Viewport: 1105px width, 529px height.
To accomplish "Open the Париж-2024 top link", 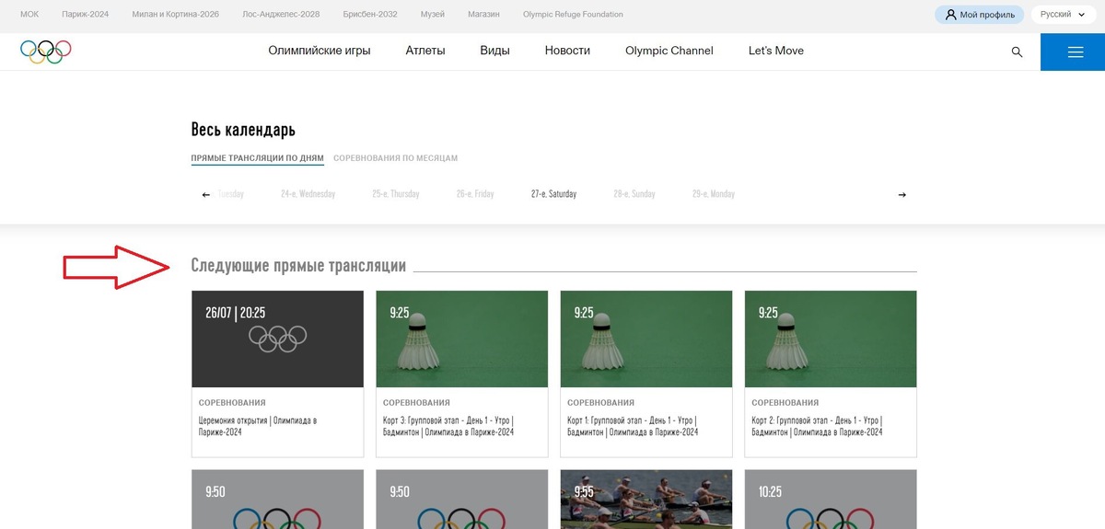I will coord(86,15).
